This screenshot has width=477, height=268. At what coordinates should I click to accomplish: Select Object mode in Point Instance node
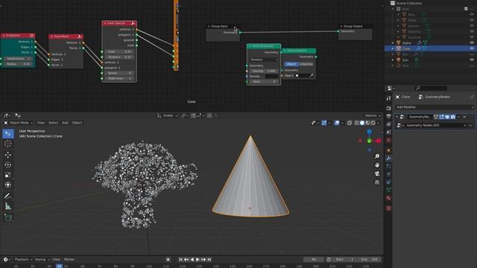tap(291, 64)
